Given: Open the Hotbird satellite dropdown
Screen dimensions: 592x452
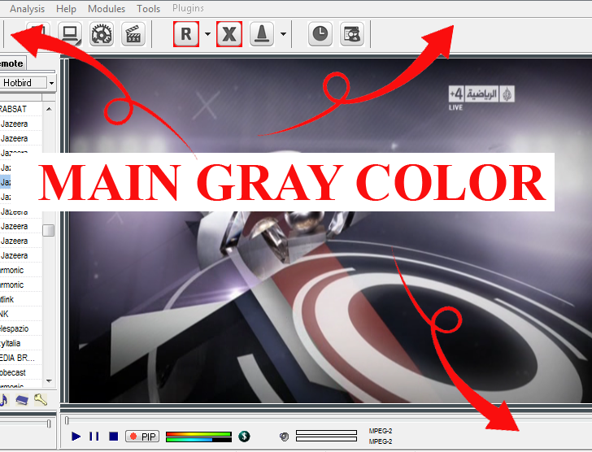Looking at the screenshot, I should pos(51,83).
